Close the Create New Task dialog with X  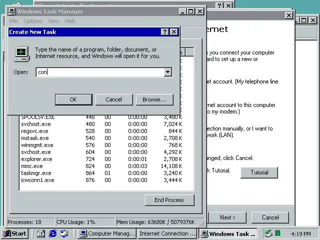[x=174, y=32]
